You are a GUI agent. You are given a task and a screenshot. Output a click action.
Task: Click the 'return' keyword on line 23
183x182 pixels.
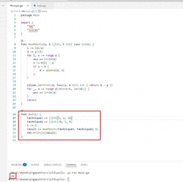click(32, 100)
